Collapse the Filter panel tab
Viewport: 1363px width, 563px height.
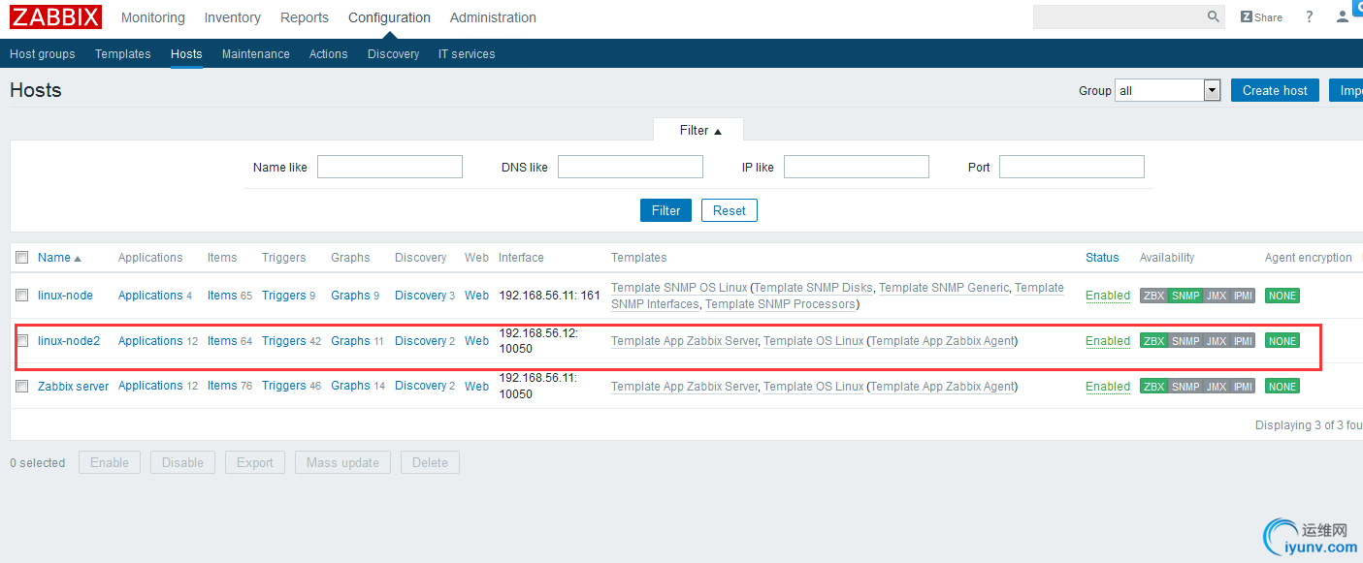point(700,130)
